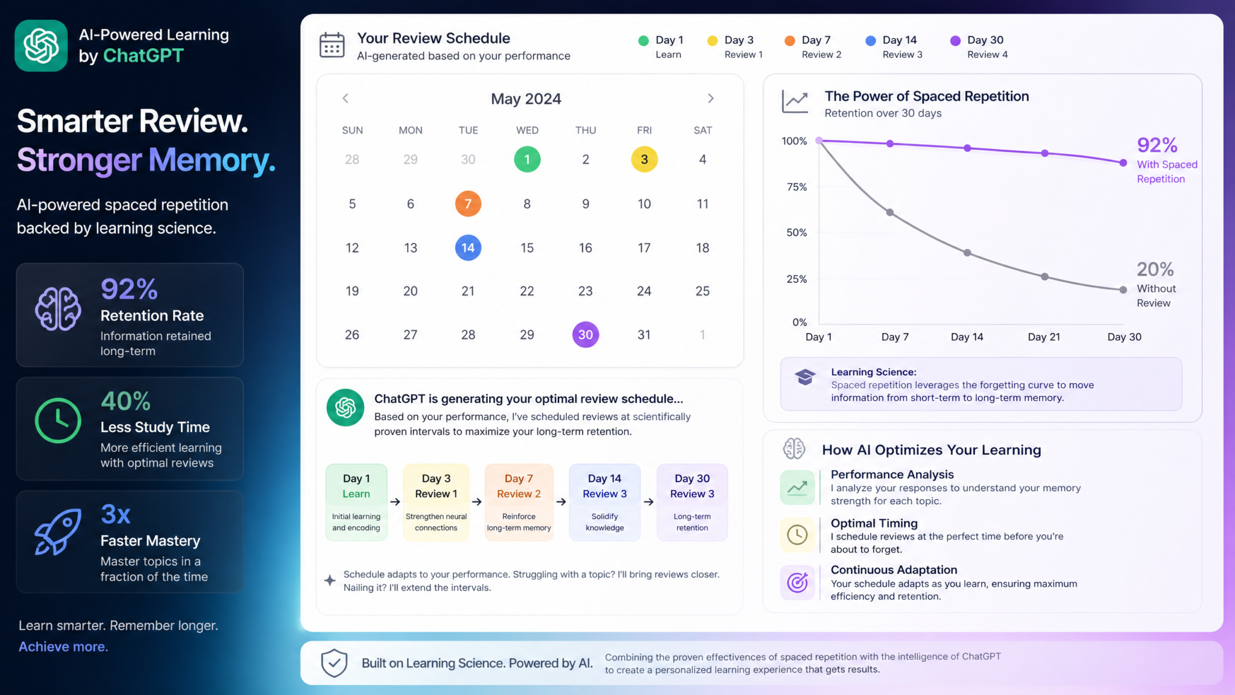Click the shield checkmark icon in footer banner

click(x=334, y=663)
